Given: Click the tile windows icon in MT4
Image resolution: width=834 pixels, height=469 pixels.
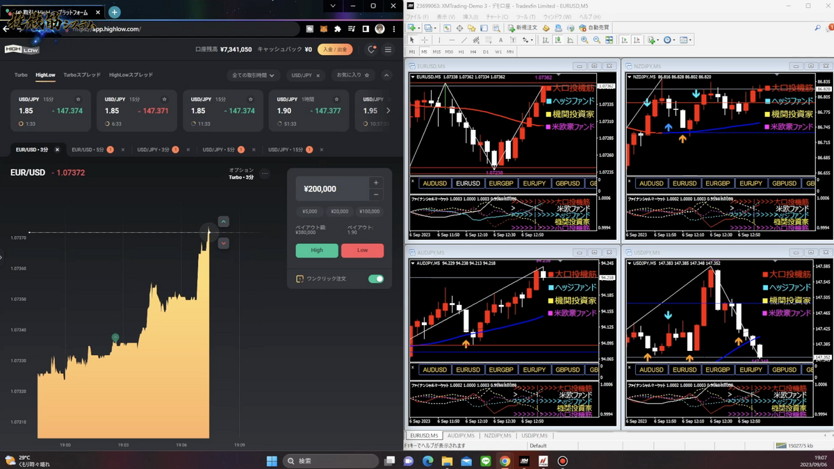Looking at the screenshot, I should click(610, 40).
